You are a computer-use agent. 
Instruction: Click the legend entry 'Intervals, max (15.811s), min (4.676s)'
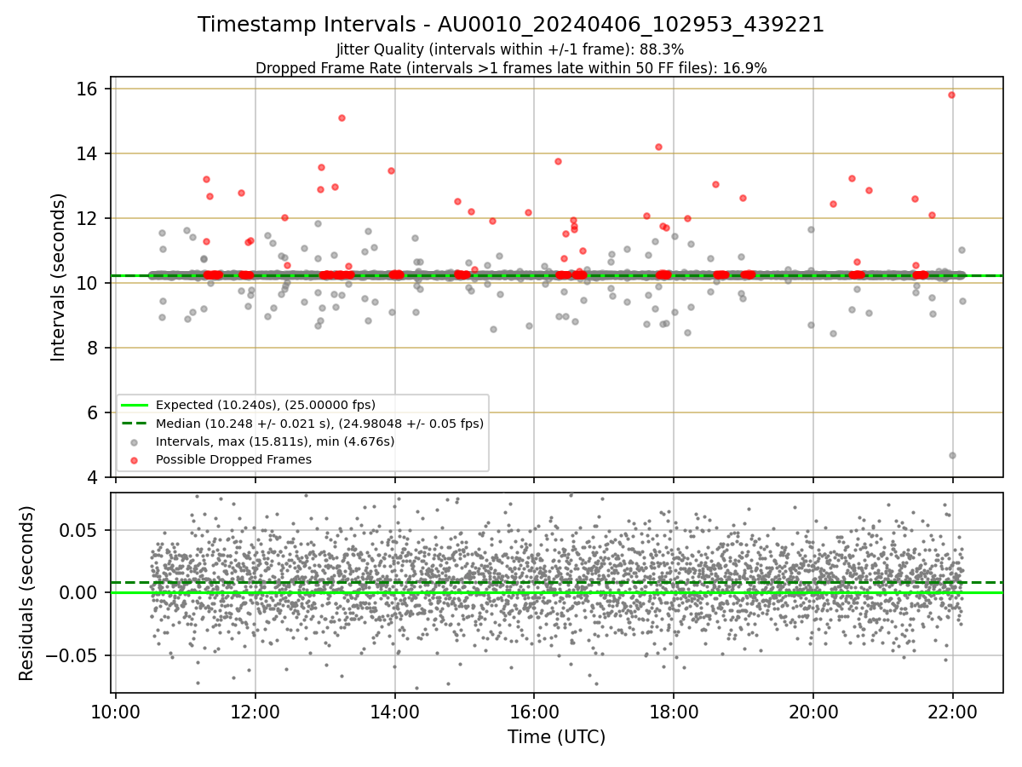[x=275, y=441]
